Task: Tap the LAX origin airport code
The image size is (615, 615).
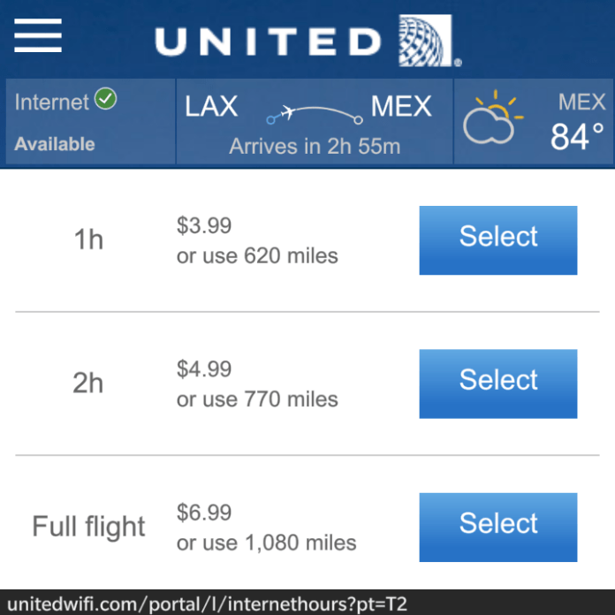Action: click(211, 106)
